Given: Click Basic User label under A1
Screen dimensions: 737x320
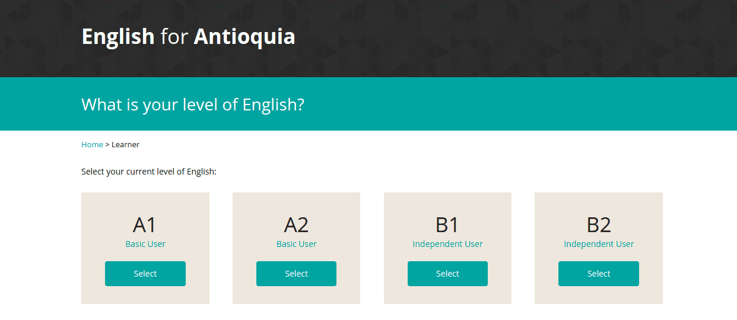Looking at the screenshot, I should pyautogui.click(x=145, y=244).
